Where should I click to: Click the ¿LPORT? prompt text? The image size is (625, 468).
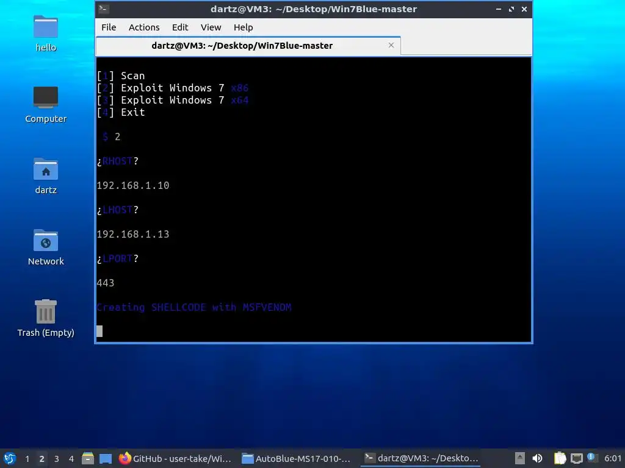118,258
